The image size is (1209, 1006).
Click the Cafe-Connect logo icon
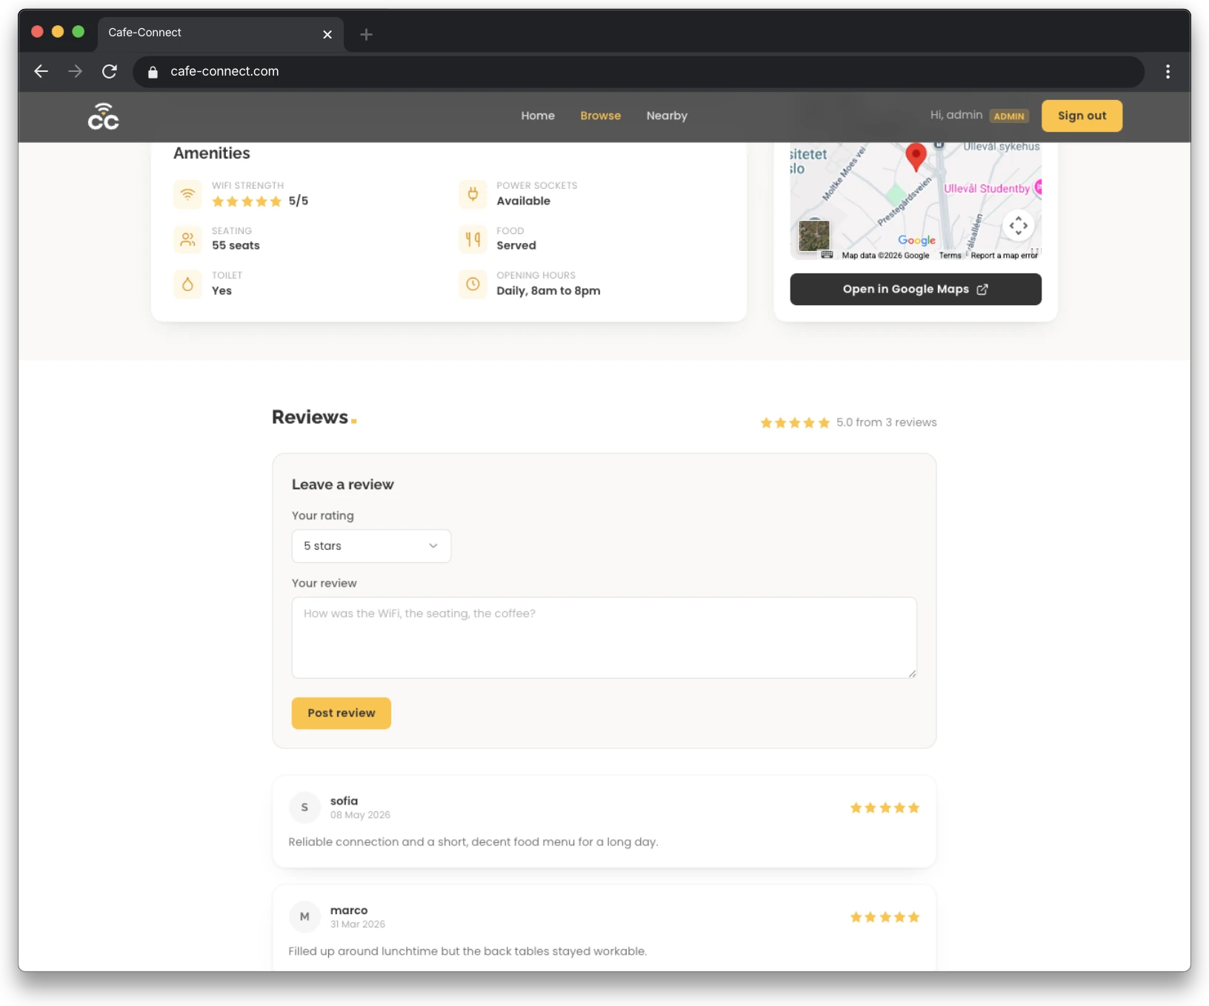click(x=103, y=116)
